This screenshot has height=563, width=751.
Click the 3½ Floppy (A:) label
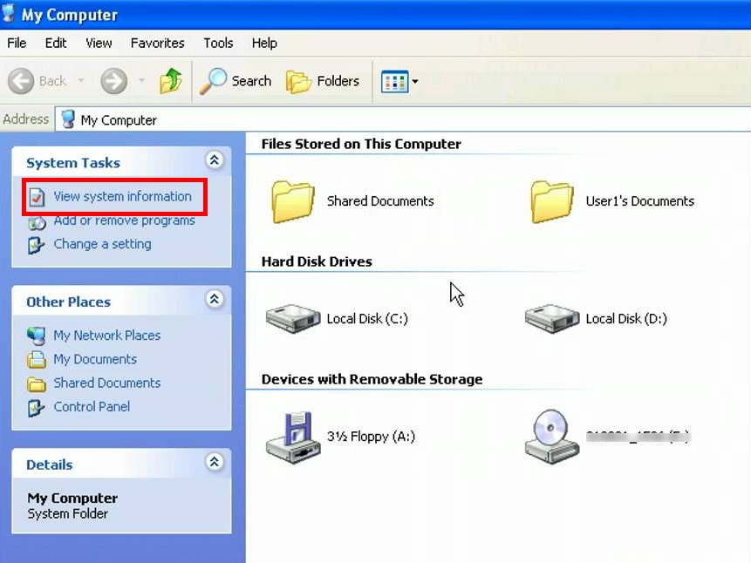click(x=372, y=437)
